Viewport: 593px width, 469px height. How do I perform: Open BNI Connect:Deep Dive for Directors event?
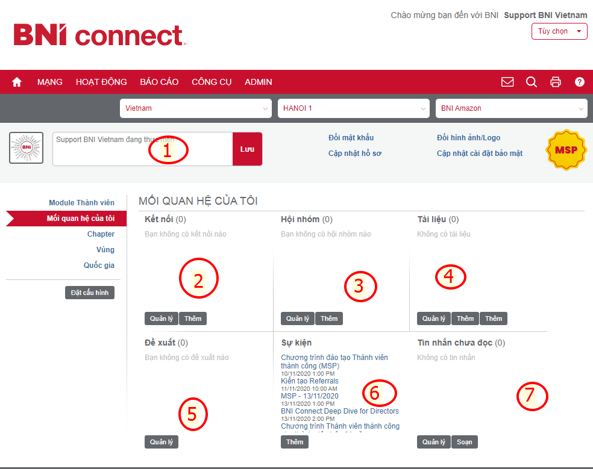[x=340, y=411]
